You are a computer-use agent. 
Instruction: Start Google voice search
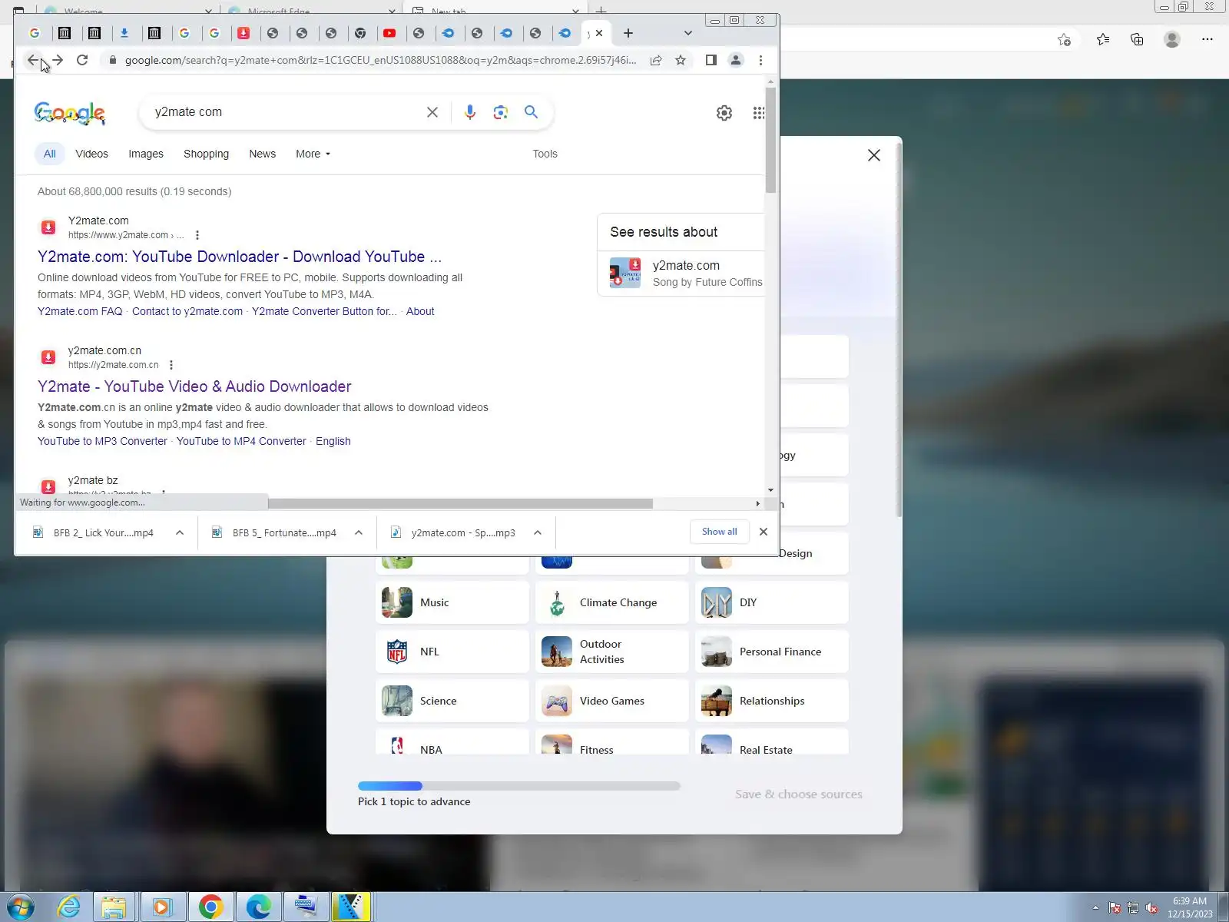coord(470,112)
